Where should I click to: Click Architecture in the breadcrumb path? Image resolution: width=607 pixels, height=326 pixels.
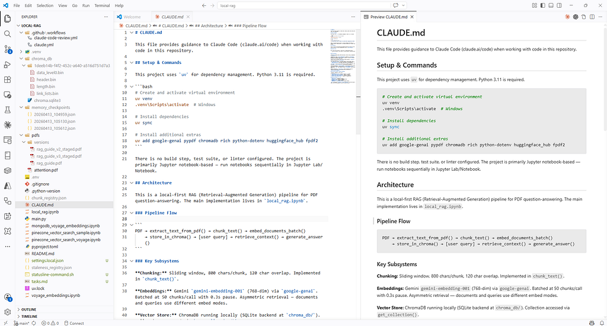209,25
